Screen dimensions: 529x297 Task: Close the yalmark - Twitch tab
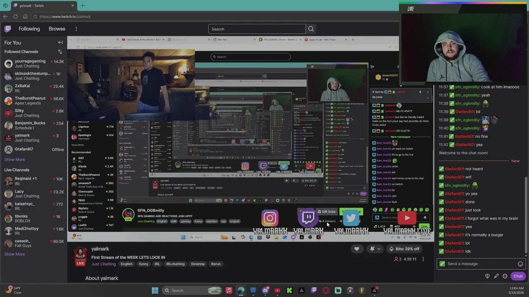(x=73, y=5)
